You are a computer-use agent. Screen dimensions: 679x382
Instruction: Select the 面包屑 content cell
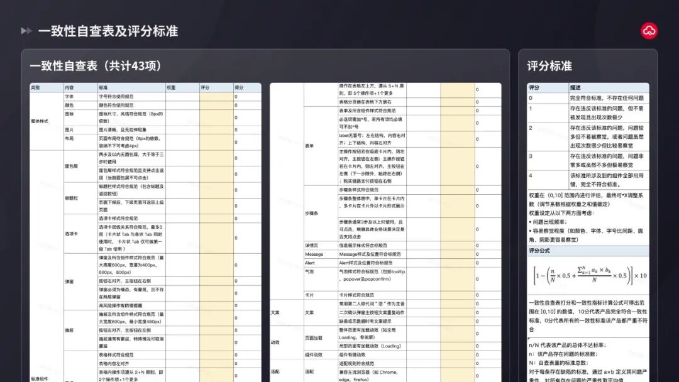coord(80,166)
